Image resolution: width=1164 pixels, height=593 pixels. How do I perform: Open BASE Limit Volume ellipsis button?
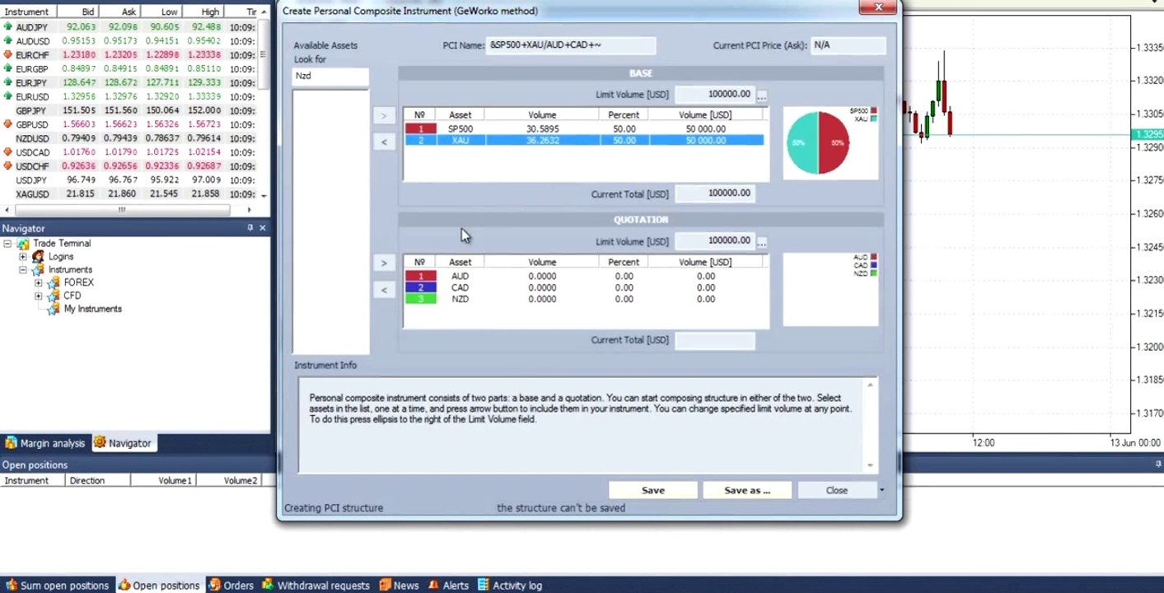(x=762, y=96)
